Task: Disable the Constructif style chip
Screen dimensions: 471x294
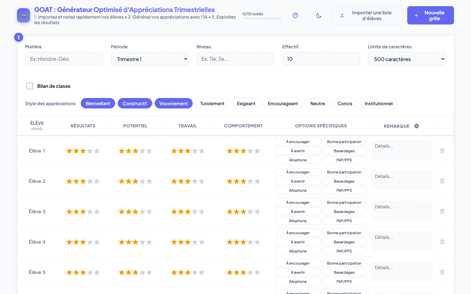Action: click(x=135, y=103)
